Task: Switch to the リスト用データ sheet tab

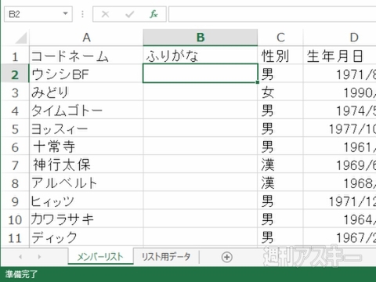Action: 166,257
